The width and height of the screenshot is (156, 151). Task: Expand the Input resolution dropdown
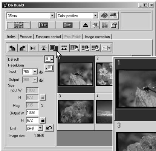pyautogui.click(x=35, y=72)
